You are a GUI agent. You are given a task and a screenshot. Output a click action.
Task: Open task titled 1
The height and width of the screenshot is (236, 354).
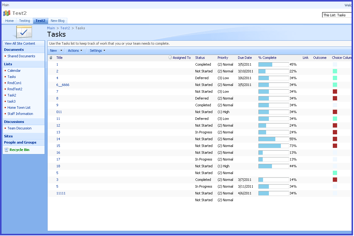click(x=57, y=64)
